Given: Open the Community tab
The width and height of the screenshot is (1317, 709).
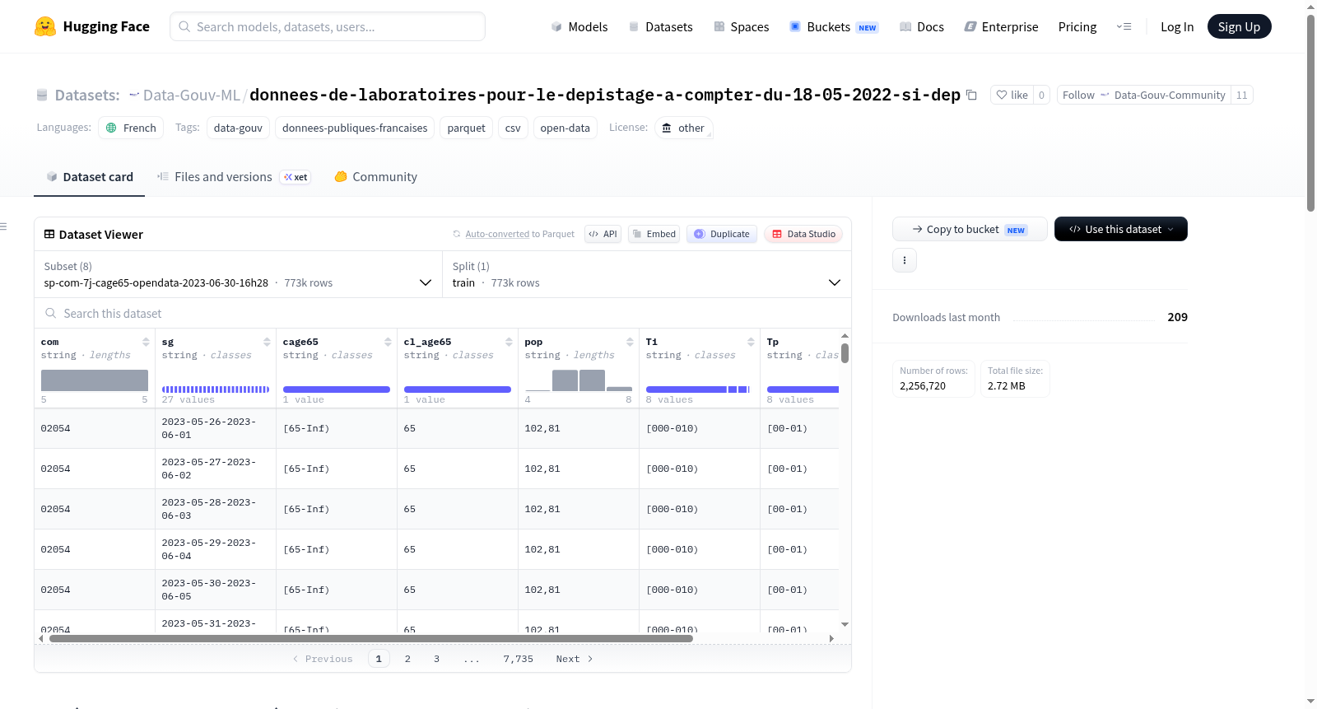Looking at the screenshot, I should (375, 176).
